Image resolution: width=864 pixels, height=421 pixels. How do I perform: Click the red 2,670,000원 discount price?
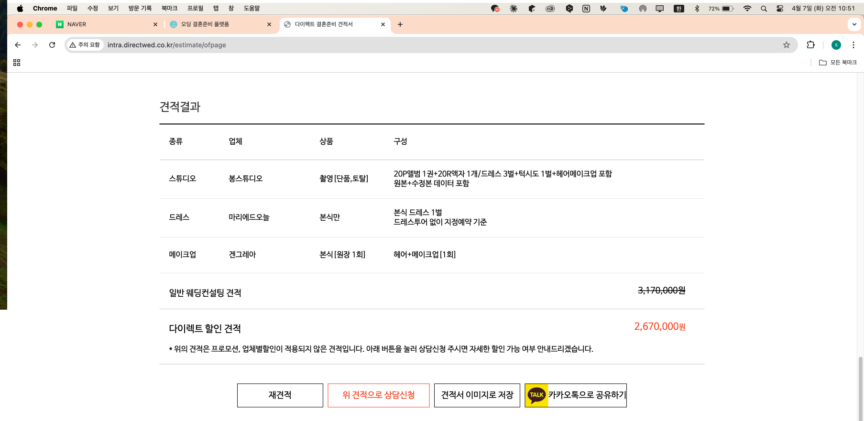tap(660, 326)
